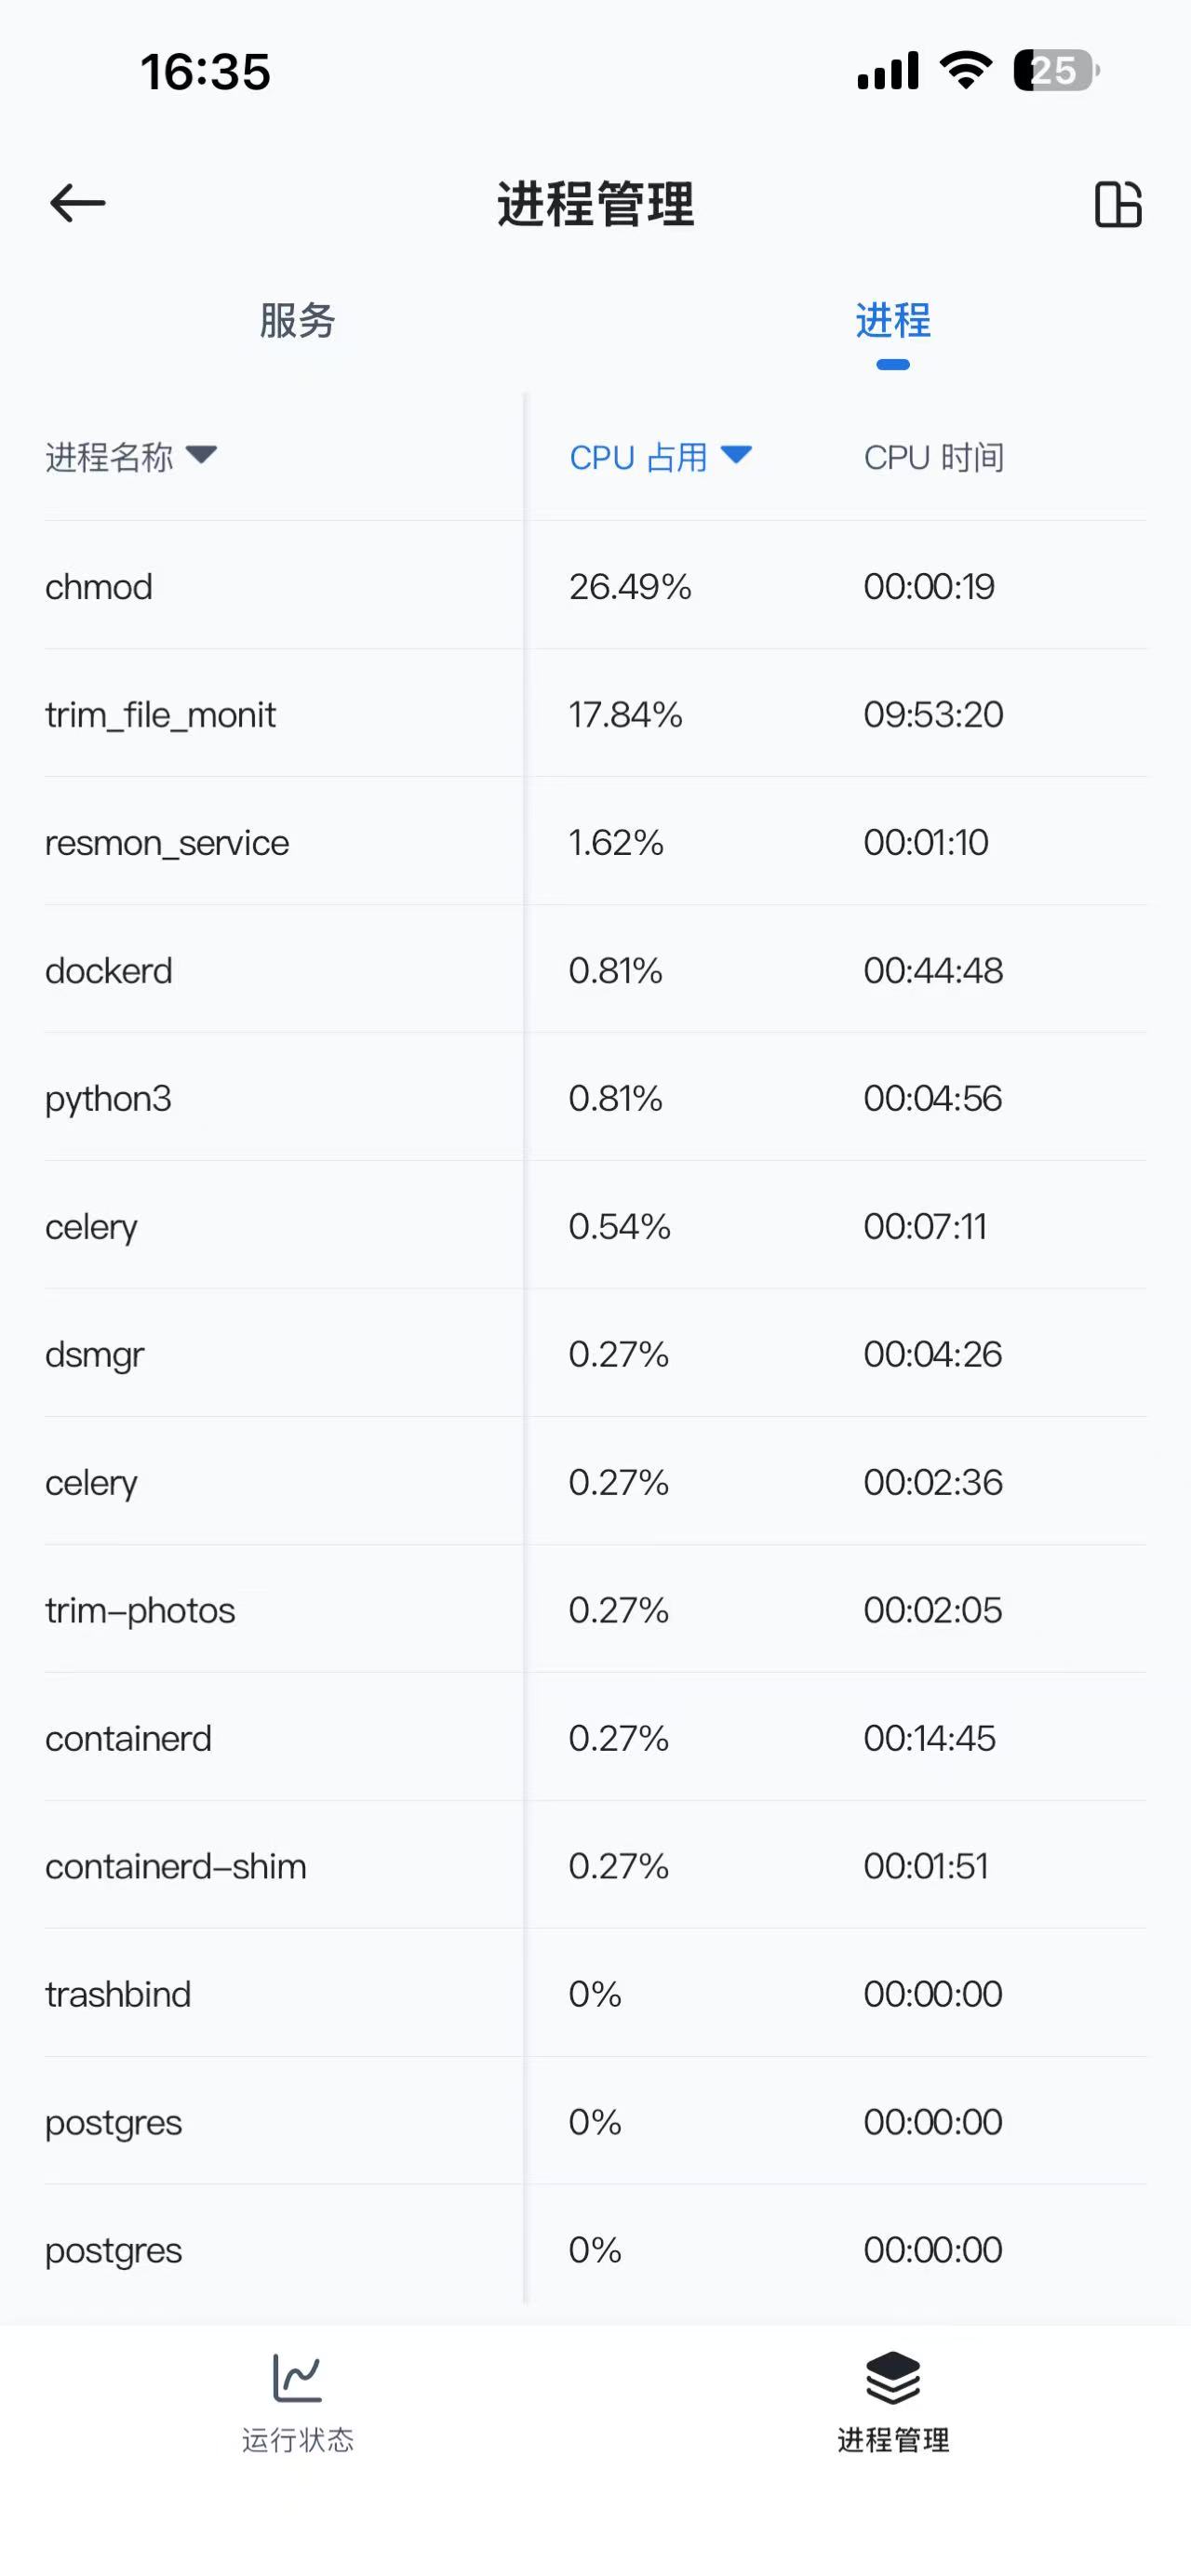Viewport: 1191px width, 2576px height.
Task: Toggle CPU usage sort arrow
Action: 736,455
